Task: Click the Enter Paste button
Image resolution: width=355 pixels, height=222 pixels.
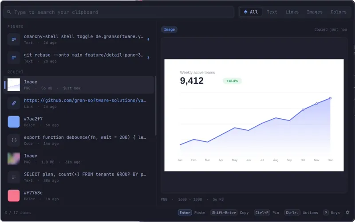Action: pos(192,213)
